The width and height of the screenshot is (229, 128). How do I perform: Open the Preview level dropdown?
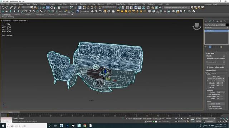220,81
